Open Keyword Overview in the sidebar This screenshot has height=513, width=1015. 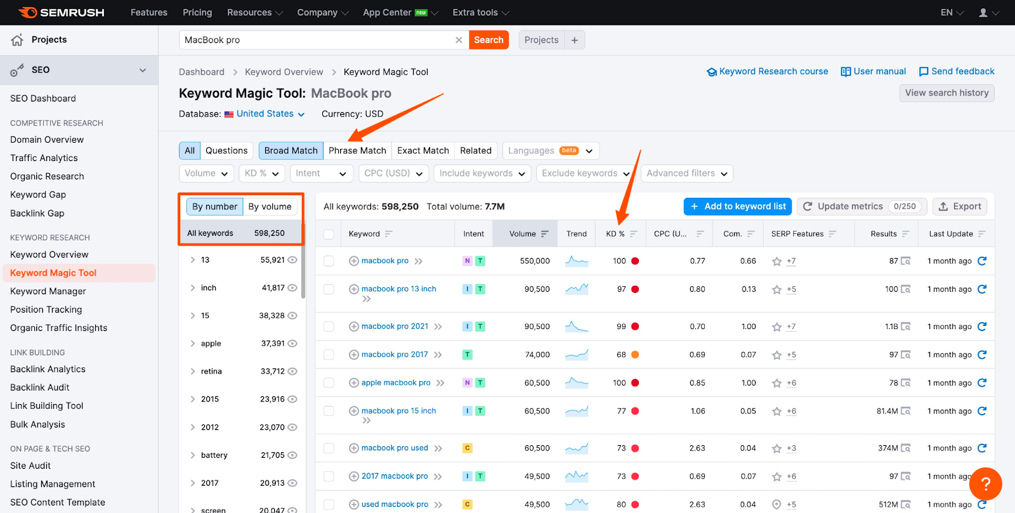[x=49, y=255]
